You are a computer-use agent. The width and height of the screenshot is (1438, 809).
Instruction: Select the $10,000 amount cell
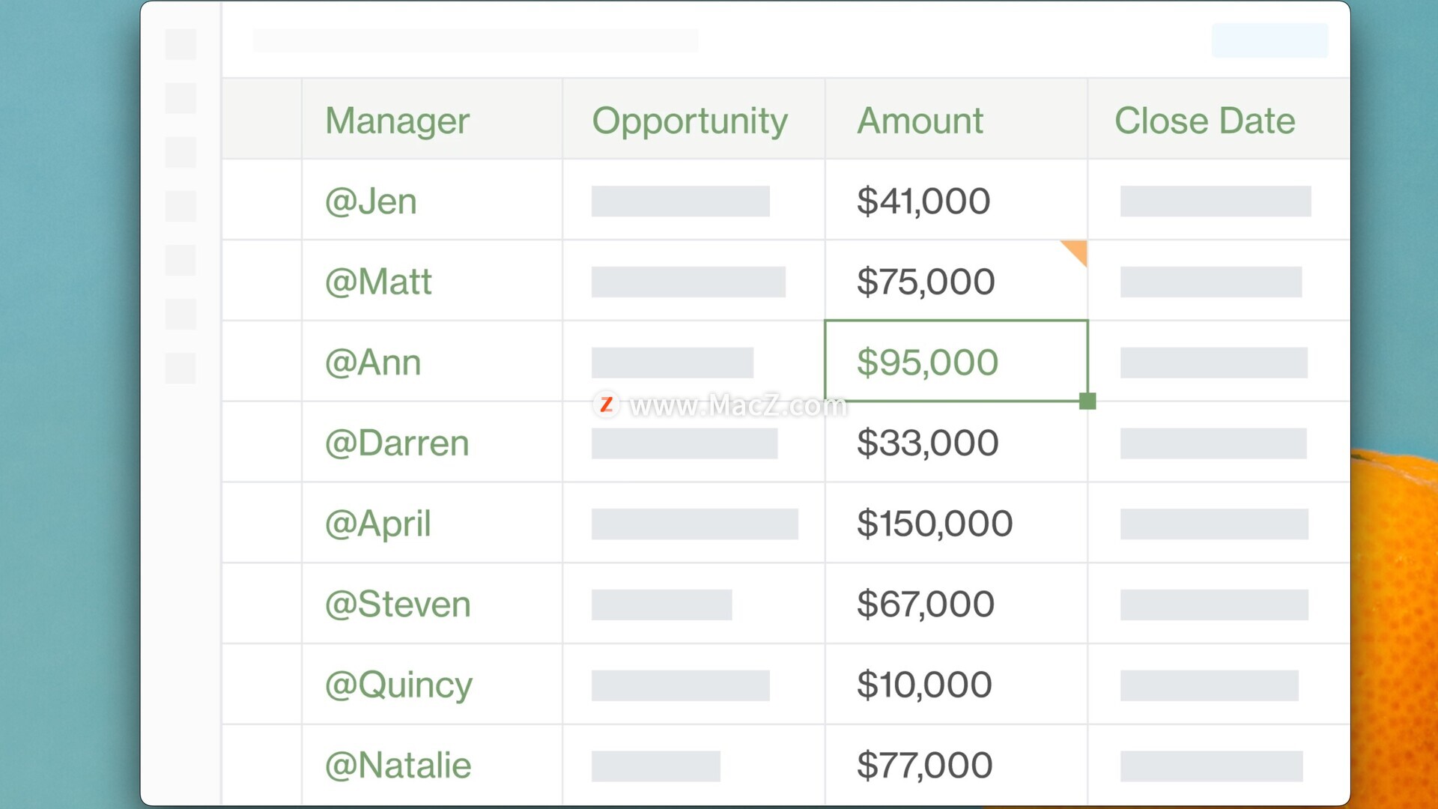956,684
